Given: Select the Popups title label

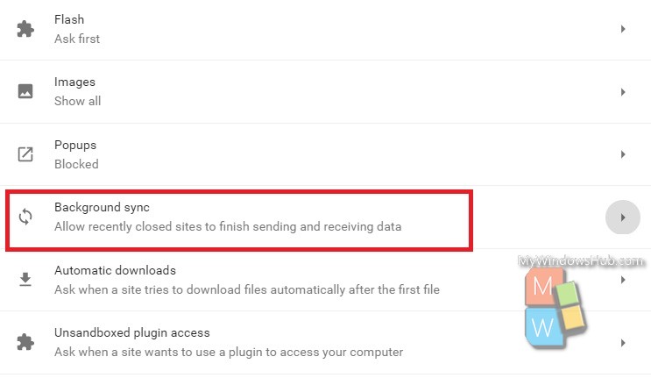Looking at the screenshot, I should coord(75,145).
